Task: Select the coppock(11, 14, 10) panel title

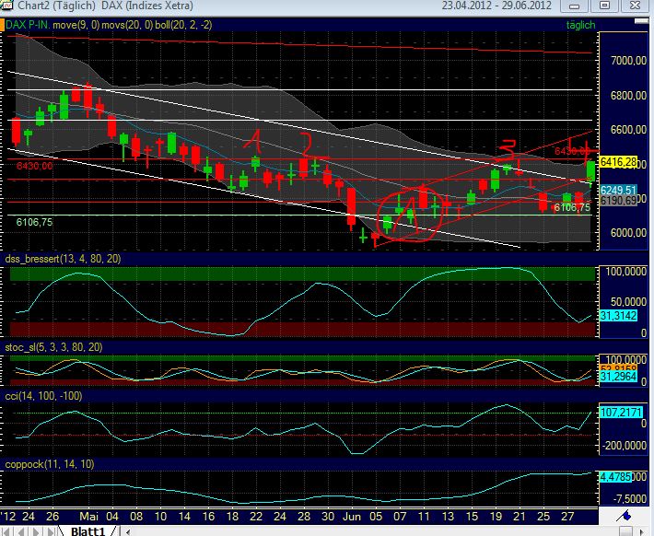Action: pos(49,464)
